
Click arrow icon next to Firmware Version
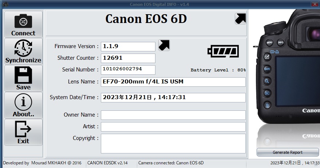(164, 46)
